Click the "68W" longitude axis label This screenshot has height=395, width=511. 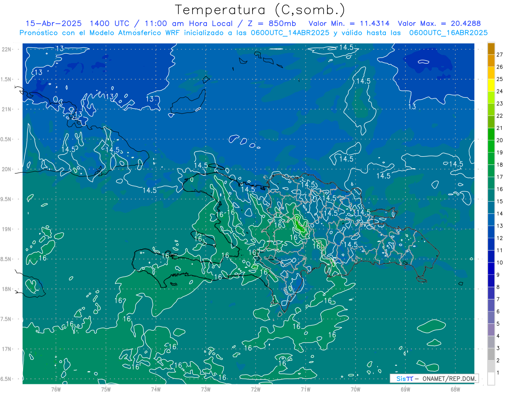click(x=455, y=389)
